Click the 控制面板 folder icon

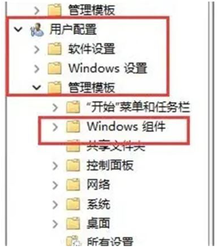click(x=73, y=165)
